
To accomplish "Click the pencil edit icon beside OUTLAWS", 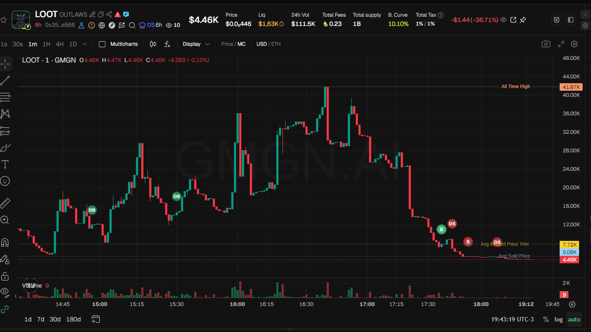I will tap(92, 15).
